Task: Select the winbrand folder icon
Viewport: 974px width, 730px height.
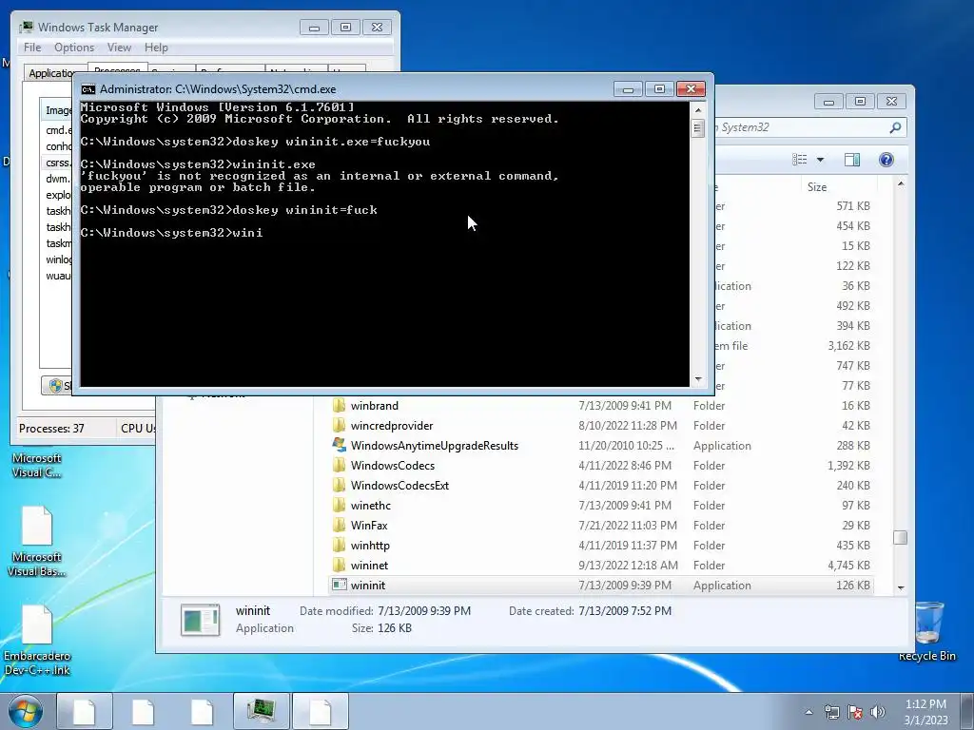Action: (340, 405)
